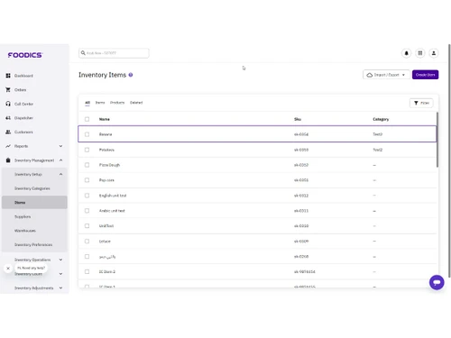This screenshot has height=338, width=451.
Task: Click the table's vertical scrollbar
Action: pos(437,140)
